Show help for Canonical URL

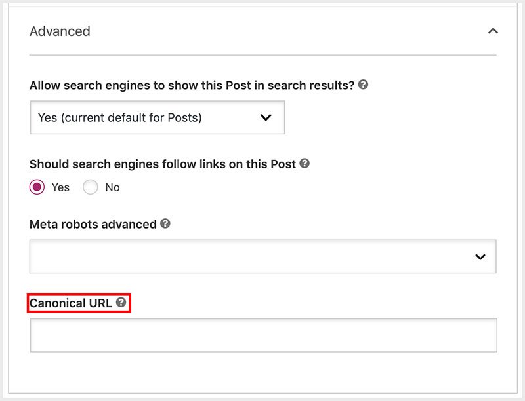(x=121, y=302)
